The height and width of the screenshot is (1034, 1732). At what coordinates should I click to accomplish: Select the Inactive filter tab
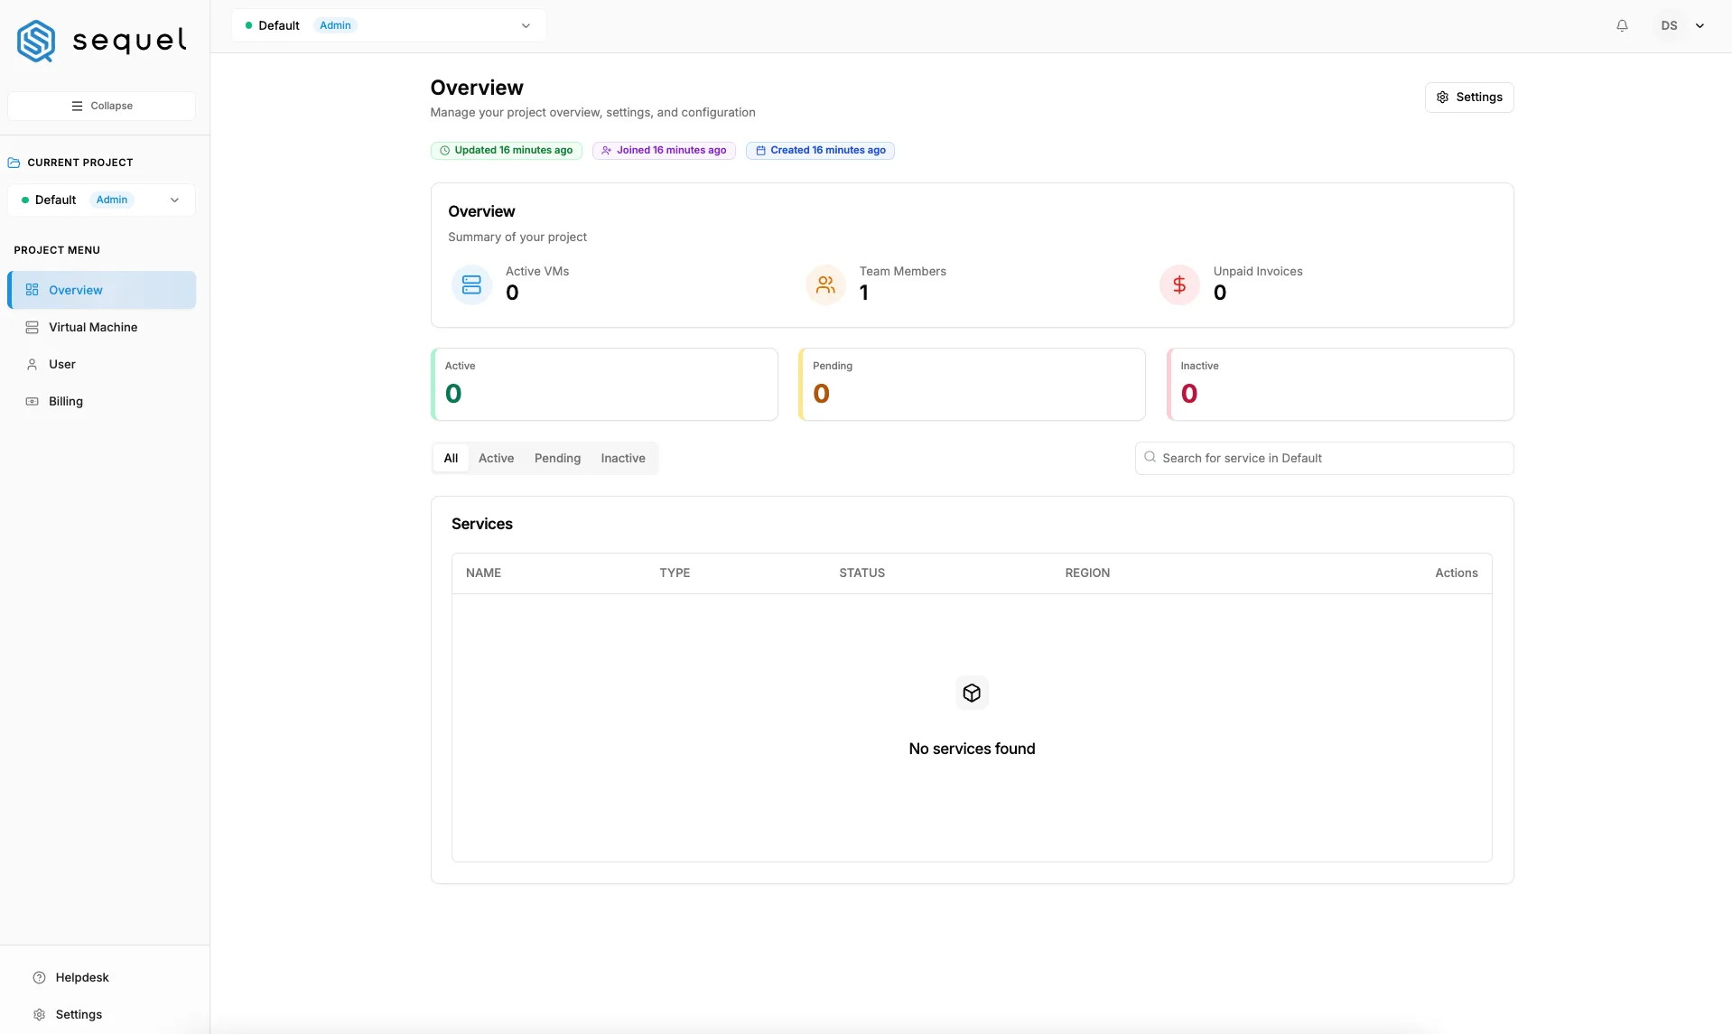point(623,458)
